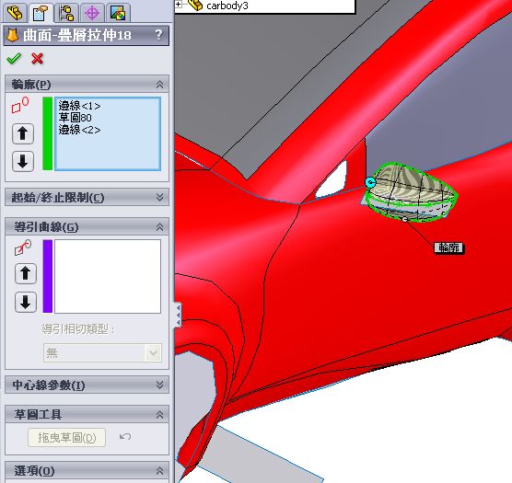Click the cyan loft connector handle on the mirror
The image size is (512, 483).
pyautogui.click(x=370, y=183)
